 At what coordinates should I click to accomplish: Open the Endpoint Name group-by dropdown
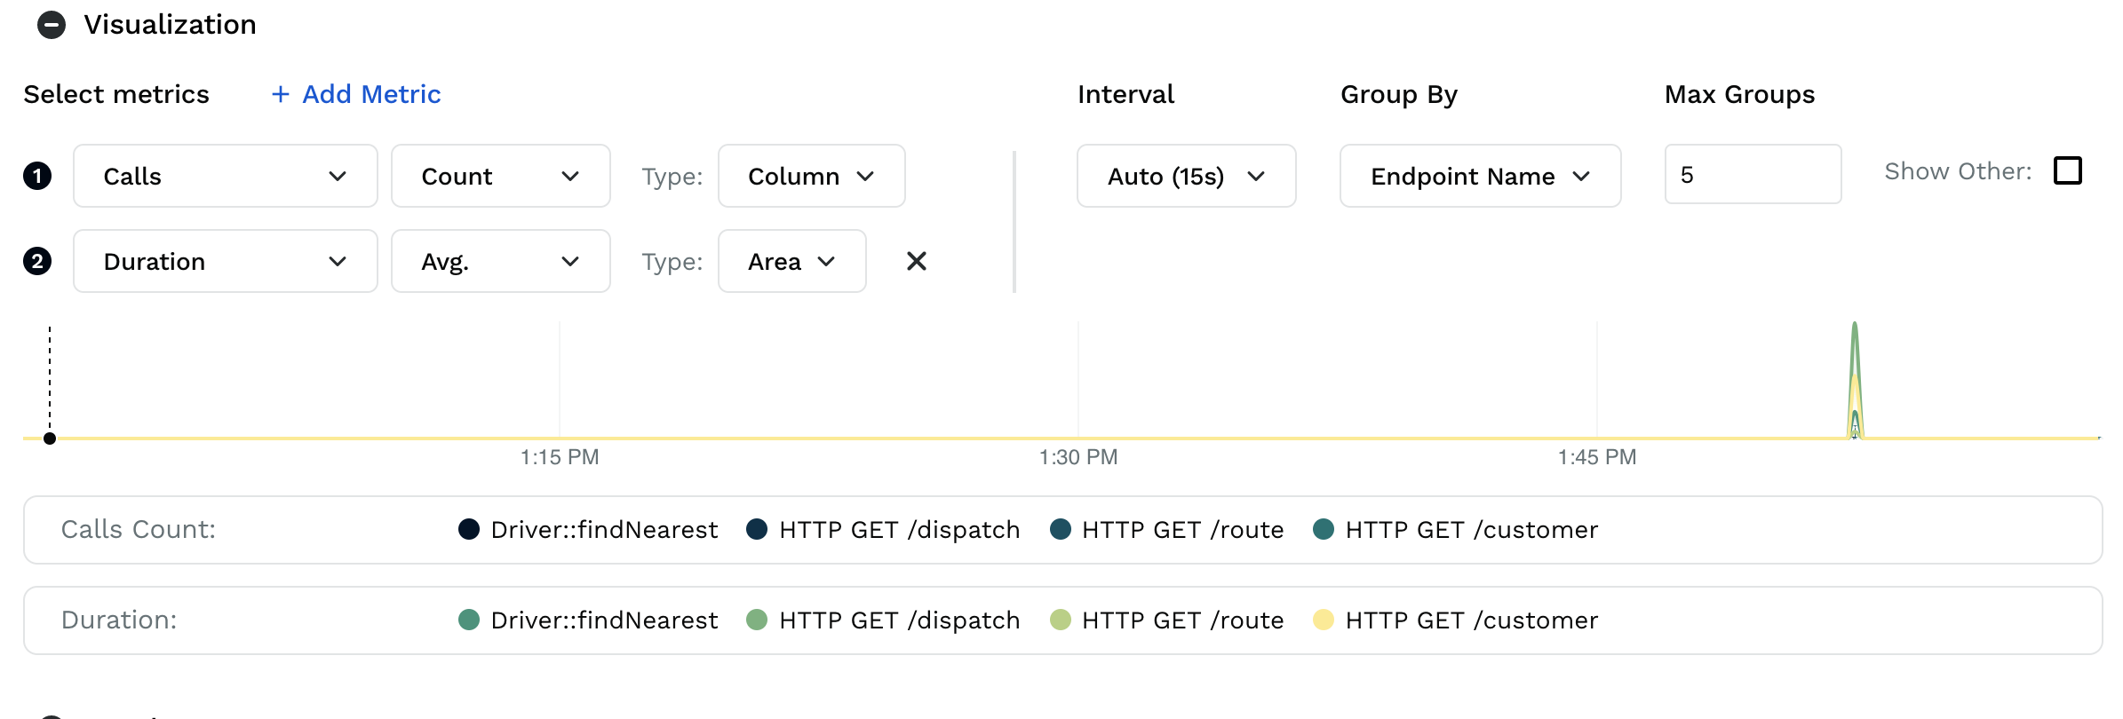tap(1480, 176)
